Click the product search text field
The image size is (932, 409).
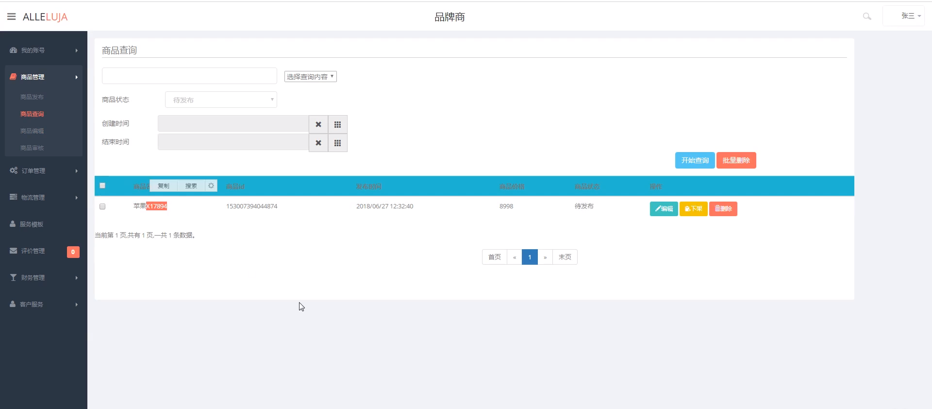click(x=189, y=76)
